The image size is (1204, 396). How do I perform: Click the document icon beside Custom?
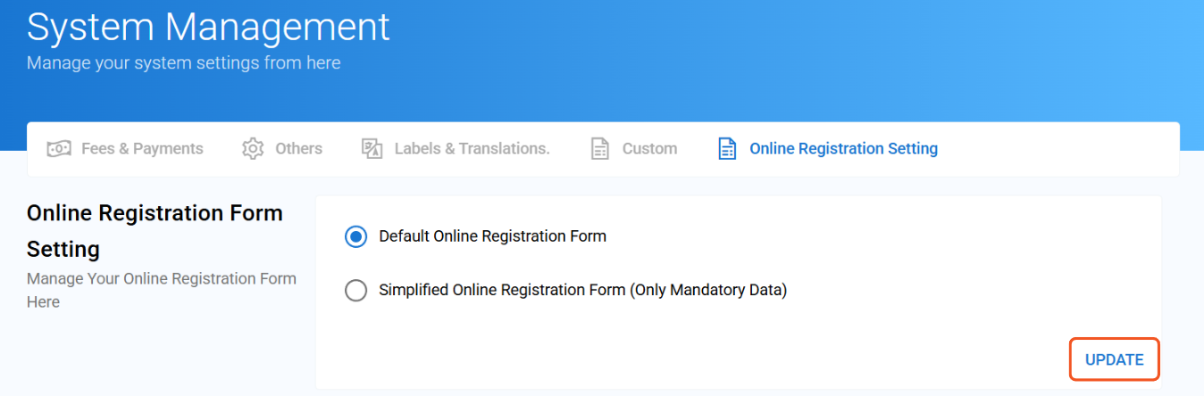click(x=600, y=148)
